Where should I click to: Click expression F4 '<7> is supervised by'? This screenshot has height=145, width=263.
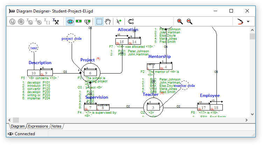click(97, 113)
